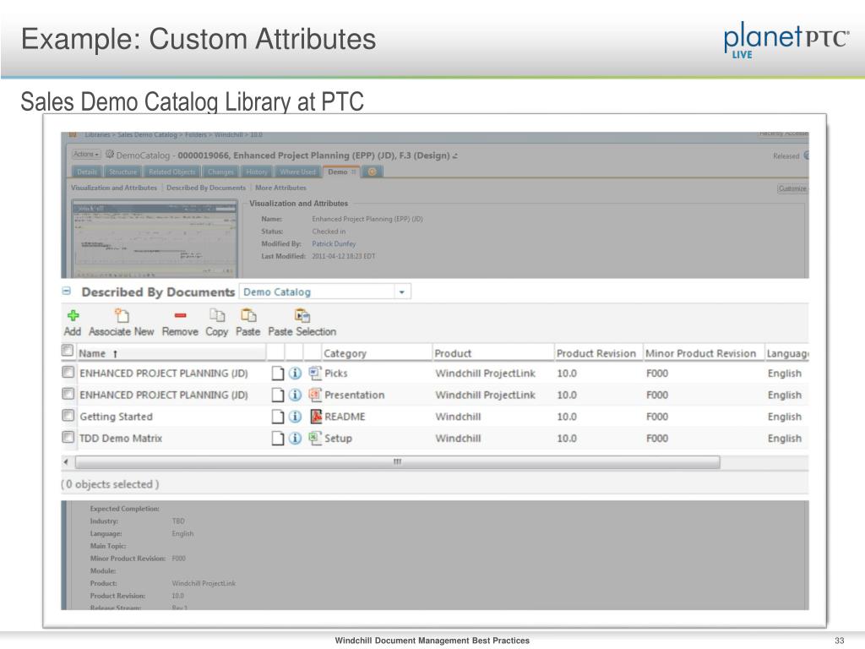The image size is (865, 649).
Task: Click the Copy toolbar icon
Action: 217,315
